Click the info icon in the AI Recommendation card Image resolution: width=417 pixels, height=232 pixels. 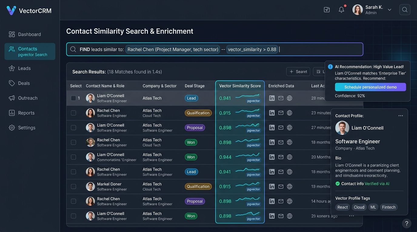[330, 66]
